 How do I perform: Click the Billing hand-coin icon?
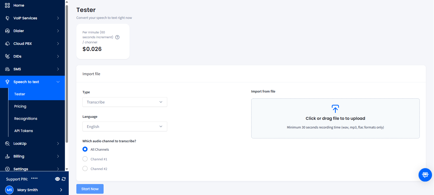click(7, 156)
